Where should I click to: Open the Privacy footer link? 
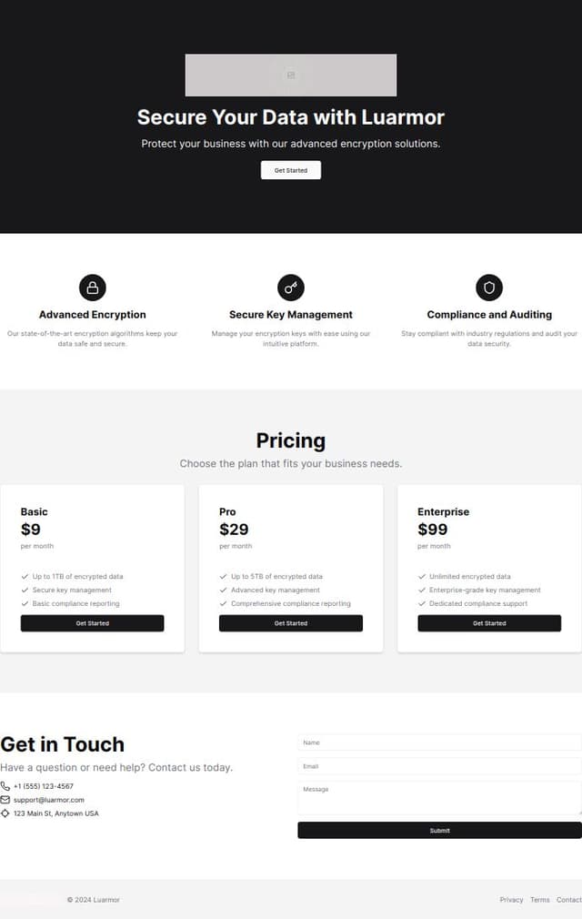511,900
